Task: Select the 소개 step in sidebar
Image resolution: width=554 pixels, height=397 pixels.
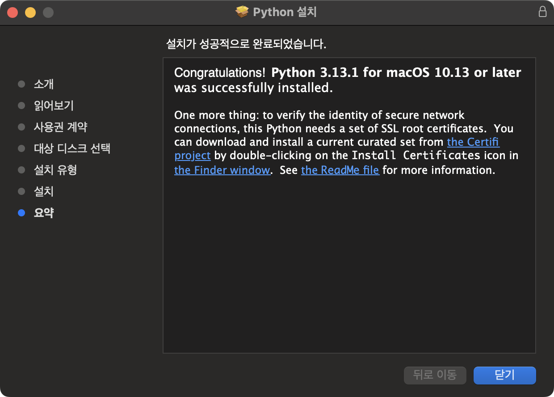Action: (44, 84)
